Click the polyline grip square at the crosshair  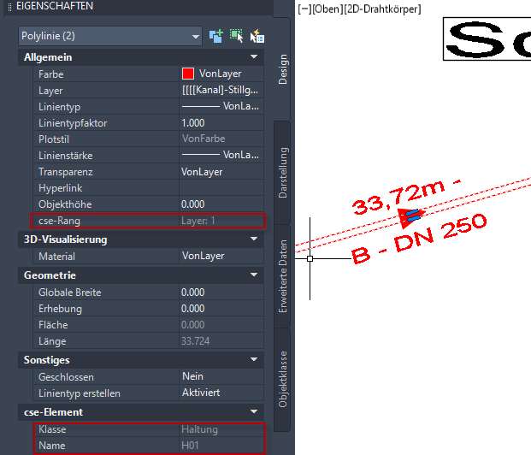(310, 257)
